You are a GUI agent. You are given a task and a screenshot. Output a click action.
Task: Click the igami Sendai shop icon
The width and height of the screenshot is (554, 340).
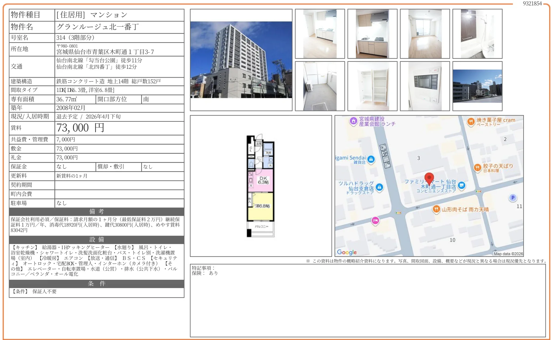click(x=371, y=159)
